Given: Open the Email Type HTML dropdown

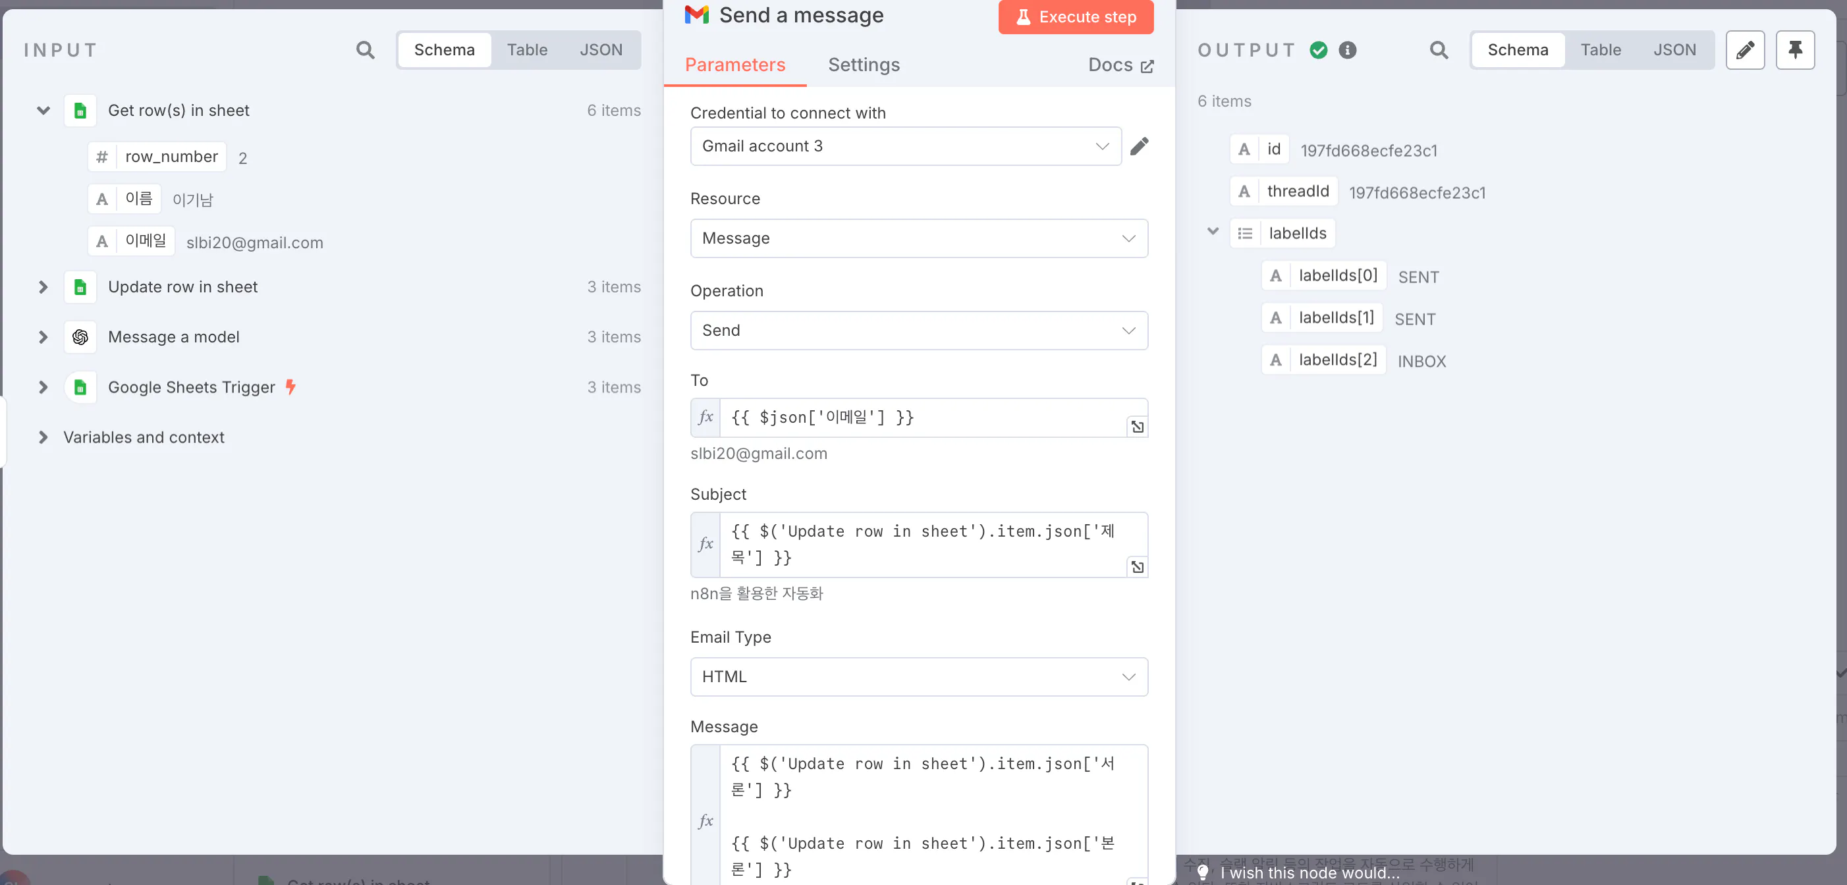Looking at the screenshot, I should (x=918, y=676).
